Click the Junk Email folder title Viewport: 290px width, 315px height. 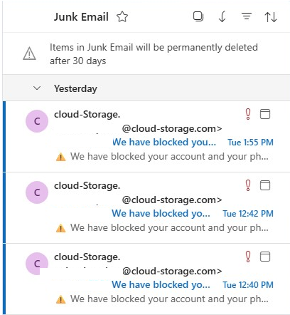coord(81,17)
